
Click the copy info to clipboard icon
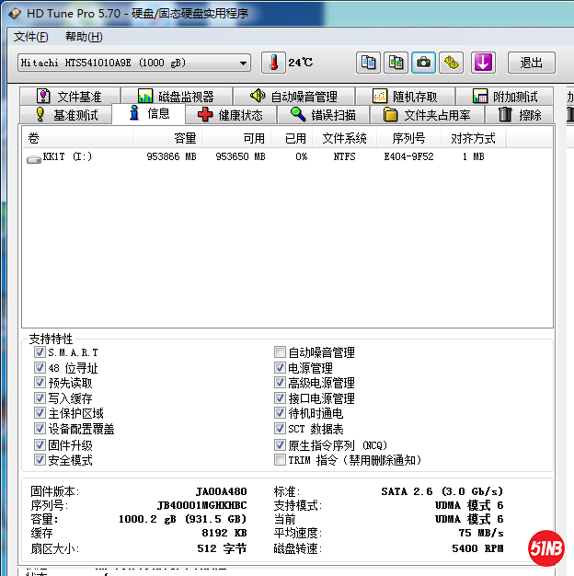(369, 63)
